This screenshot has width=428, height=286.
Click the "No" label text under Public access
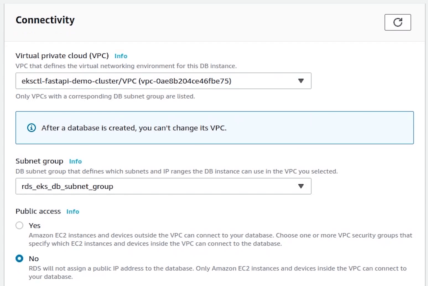point(34,259)
